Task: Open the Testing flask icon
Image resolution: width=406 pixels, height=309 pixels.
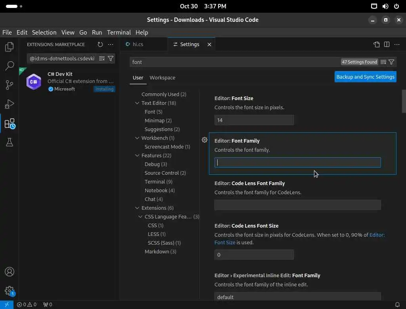Action: click(10, 142)
